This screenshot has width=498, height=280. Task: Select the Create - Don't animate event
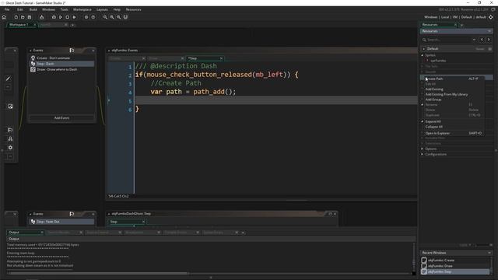62,58
